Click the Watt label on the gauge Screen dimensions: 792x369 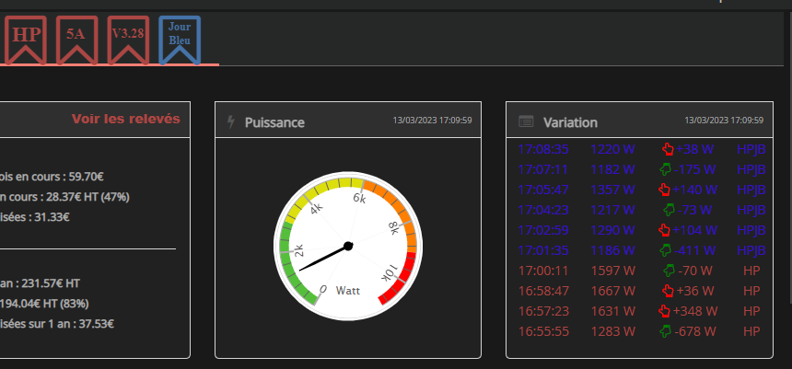click(348, 291)
